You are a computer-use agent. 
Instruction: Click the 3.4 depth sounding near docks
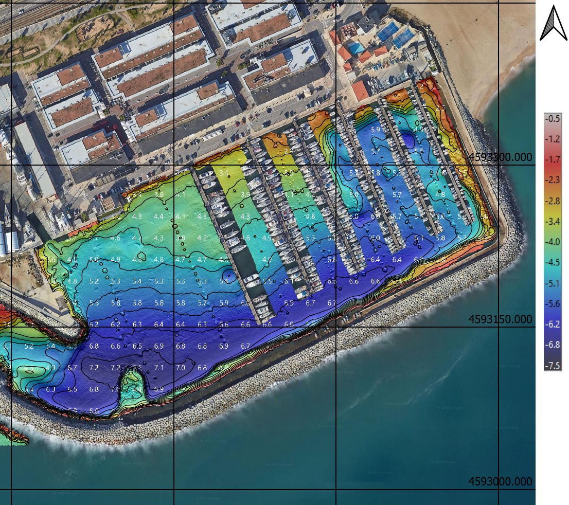coord(223,173)
